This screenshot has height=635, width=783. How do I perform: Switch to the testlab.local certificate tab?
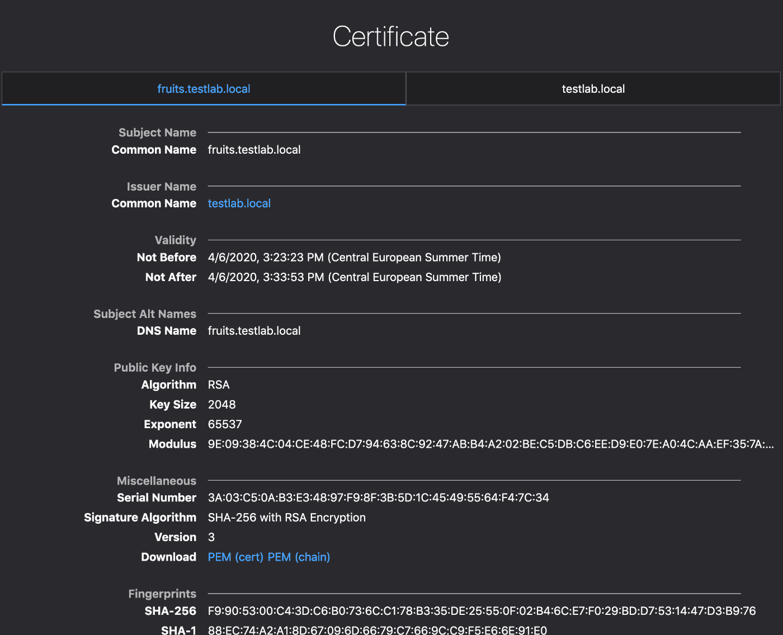(x=593, y=89)
